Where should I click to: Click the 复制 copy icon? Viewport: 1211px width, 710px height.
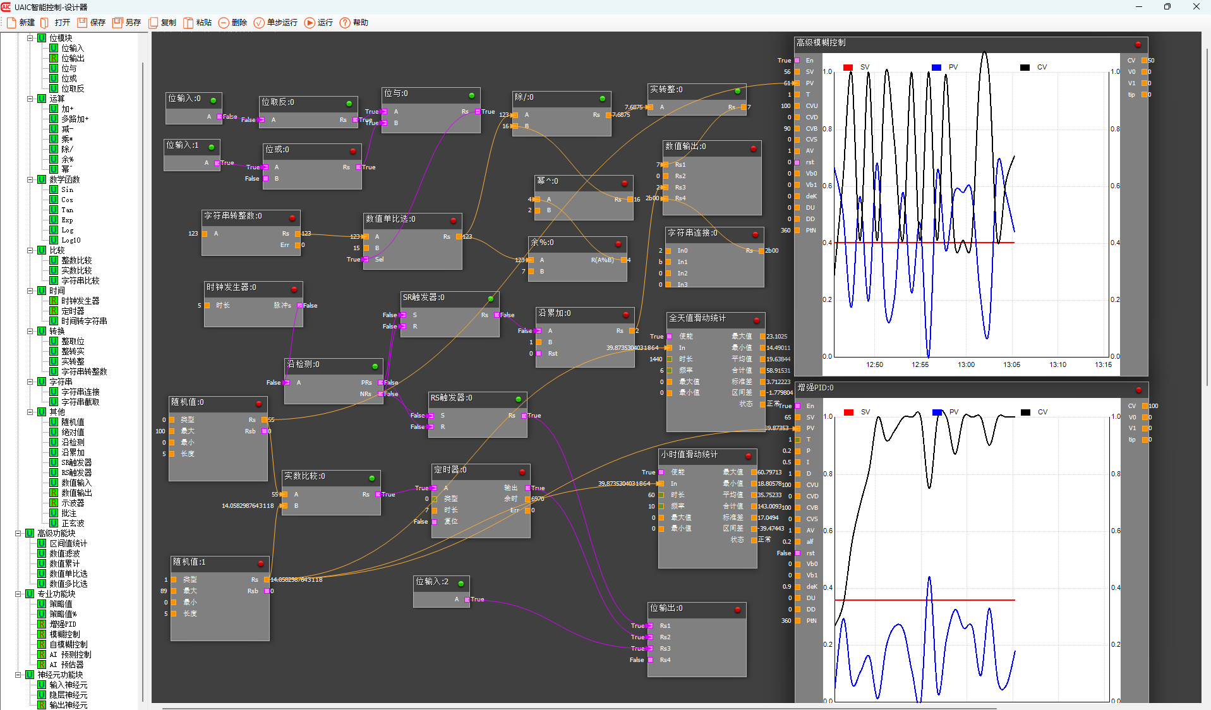(x=153, y=23)
